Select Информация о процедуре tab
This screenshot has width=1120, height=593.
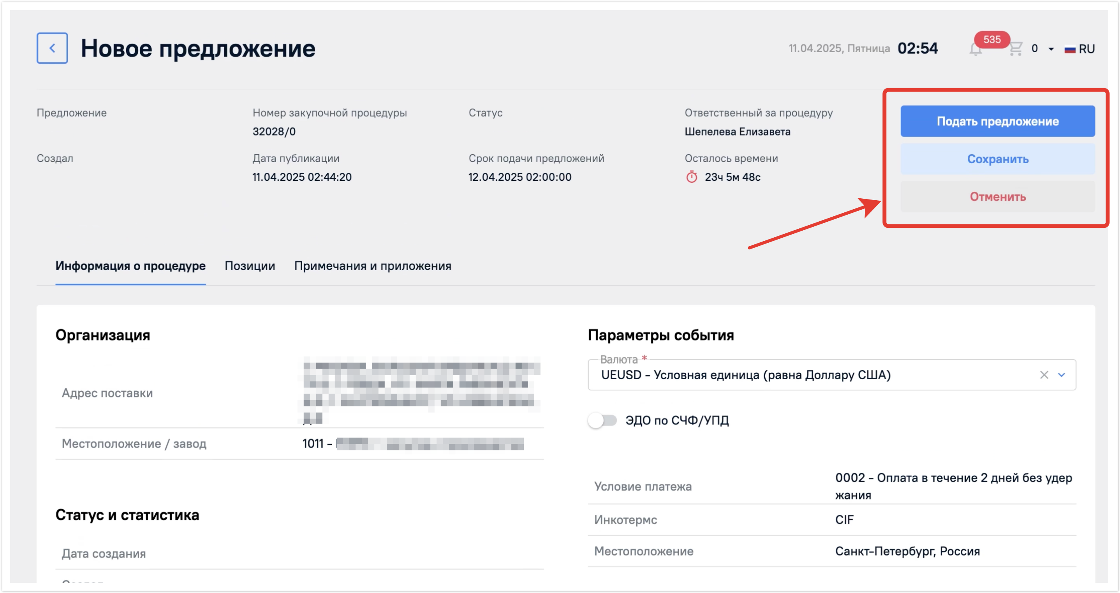[x=130, y=266]
